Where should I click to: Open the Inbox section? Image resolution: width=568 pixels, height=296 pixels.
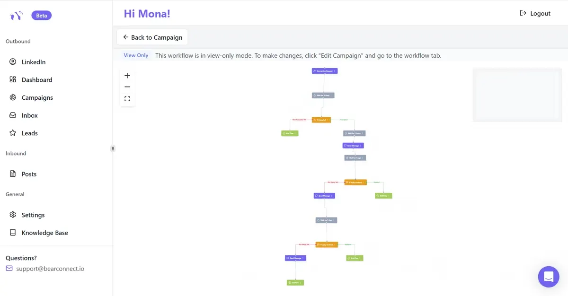[x=29, y=115]
